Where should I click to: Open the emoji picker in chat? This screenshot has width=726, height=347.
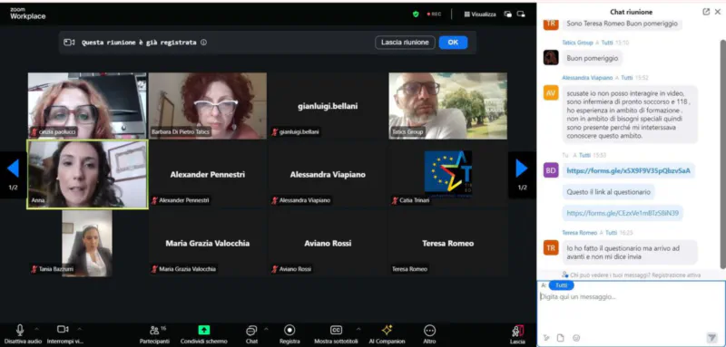pos(576,338)
